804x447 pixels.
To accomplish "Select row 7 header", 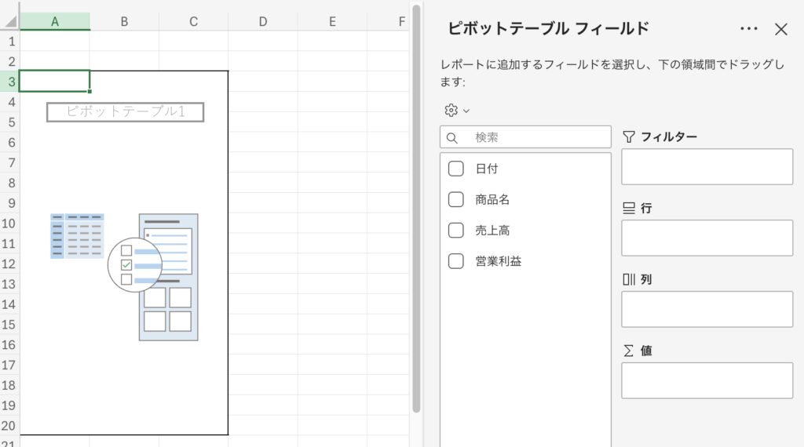I will coord(10,163).
